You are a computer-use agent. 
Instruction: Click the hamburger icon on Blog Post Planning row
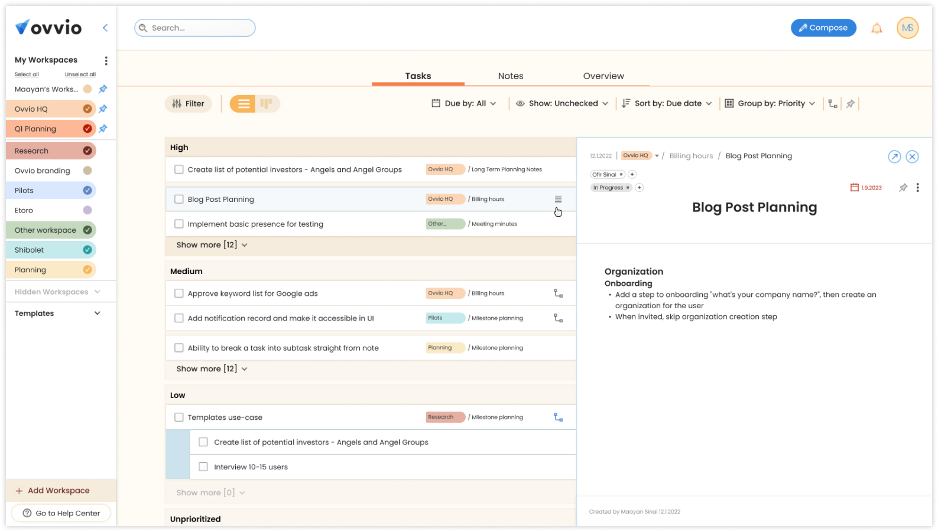click(x=558, y=200)
